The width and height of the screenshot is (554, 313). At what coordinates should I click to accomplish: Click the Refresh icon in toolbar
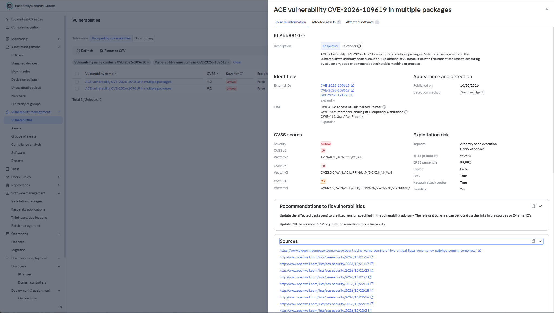point(78,51)
